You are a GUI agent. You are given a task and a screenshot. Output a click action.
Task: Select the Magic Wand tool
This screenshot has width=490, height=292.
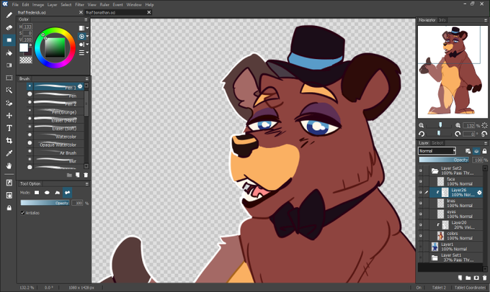tap(9, 91)
